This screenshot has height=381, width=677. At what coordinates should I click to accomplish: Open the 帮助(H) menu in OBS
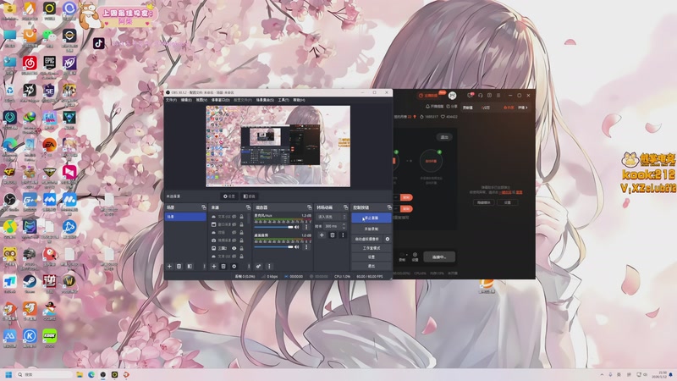[300, 100]
